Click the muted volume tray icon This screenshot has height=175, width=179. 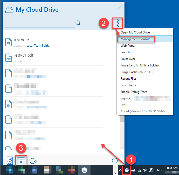tap(145, 170)
